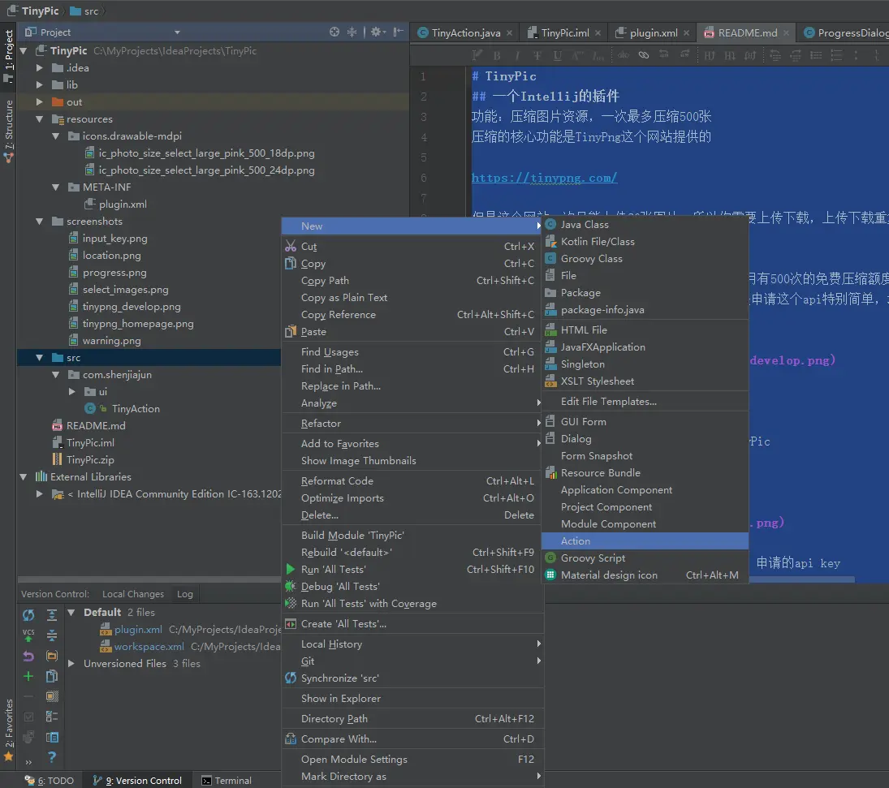Click the Italic icon in Markdown editor toolbar

517,55
